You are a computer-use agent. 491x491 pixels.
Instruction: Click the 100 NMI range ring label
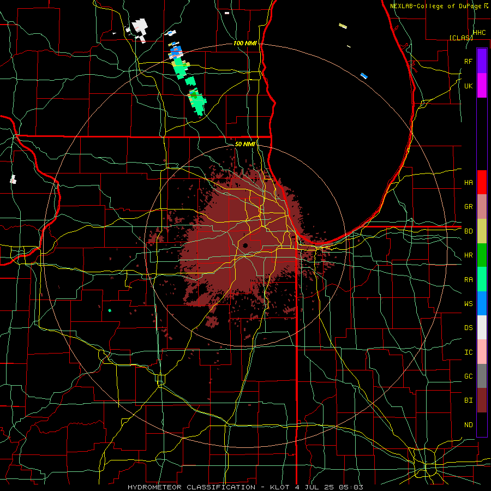(245, 43)
